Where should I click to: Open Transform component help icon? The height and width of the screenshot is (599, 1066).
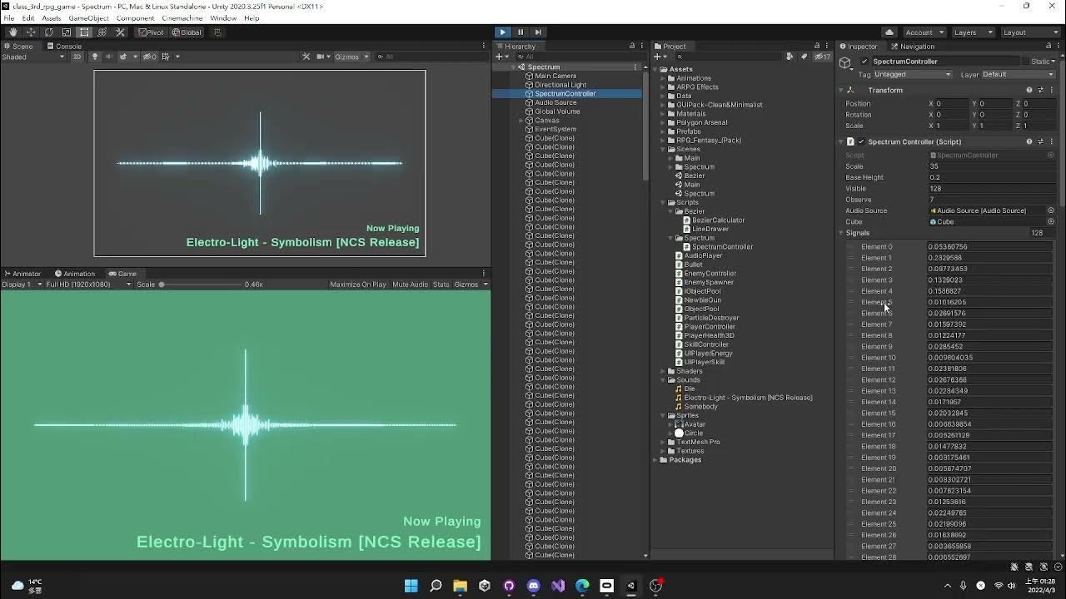[1029, 90]
